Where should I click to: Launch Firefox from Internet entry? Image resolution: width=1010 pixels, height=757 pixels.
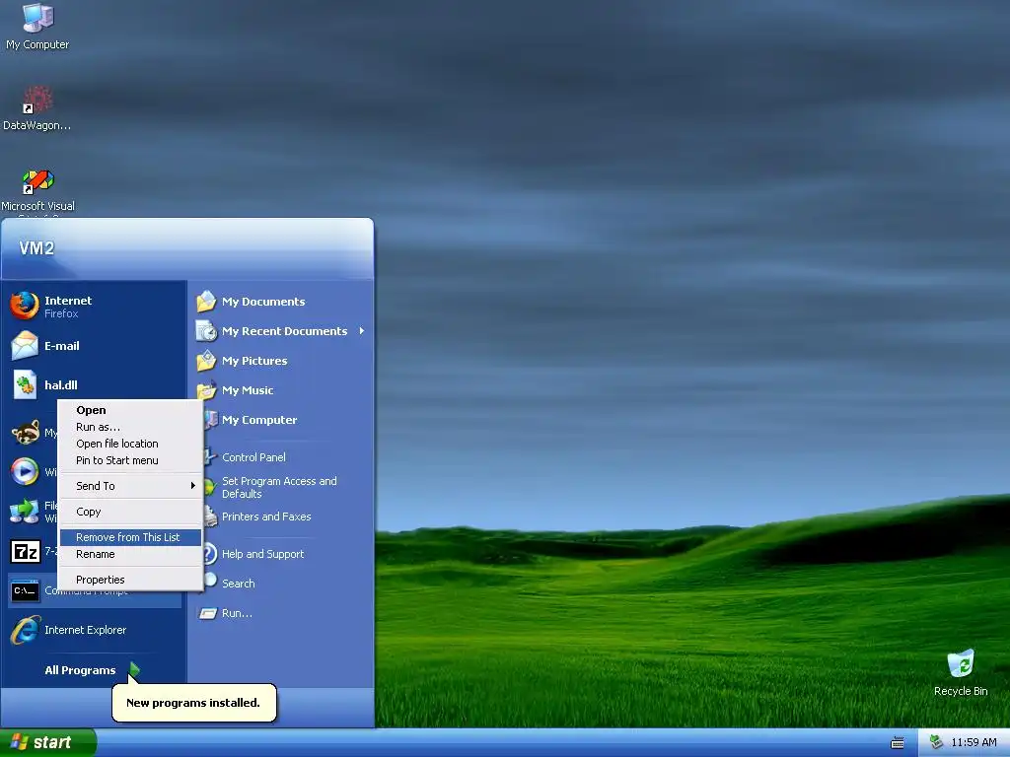[94, 307]
